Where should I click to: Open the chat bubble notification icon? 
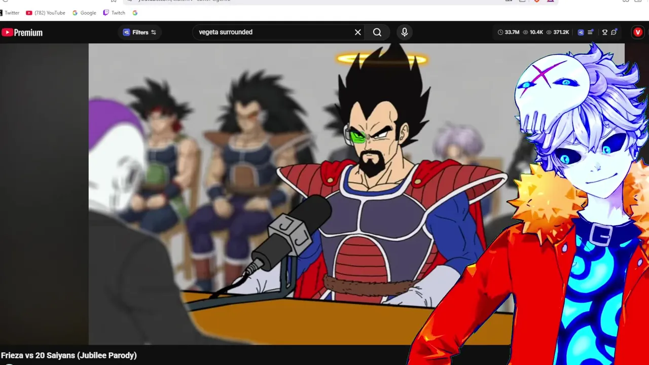(x=614, y=32)
